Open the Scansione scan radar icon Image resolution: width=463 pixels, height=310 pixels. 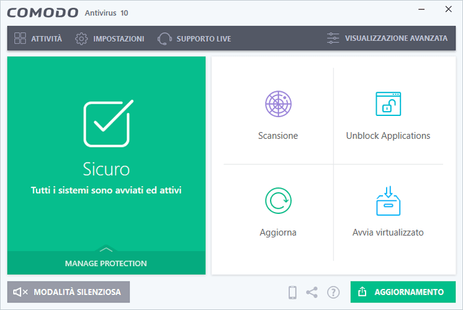tap(278, 104)
